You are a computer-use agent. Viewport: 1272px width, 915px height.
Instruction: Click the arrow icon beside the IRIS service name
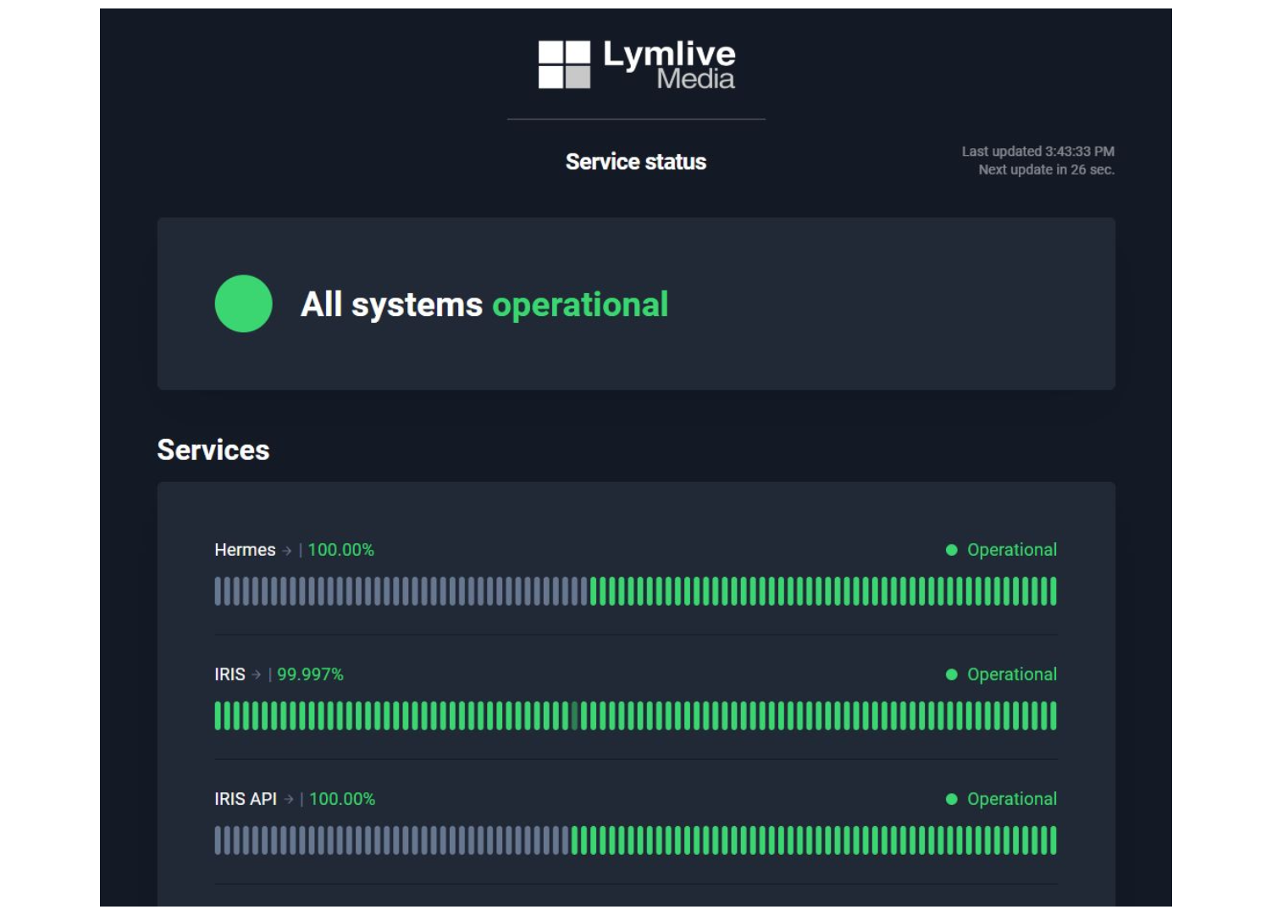(x=257, y=675)
